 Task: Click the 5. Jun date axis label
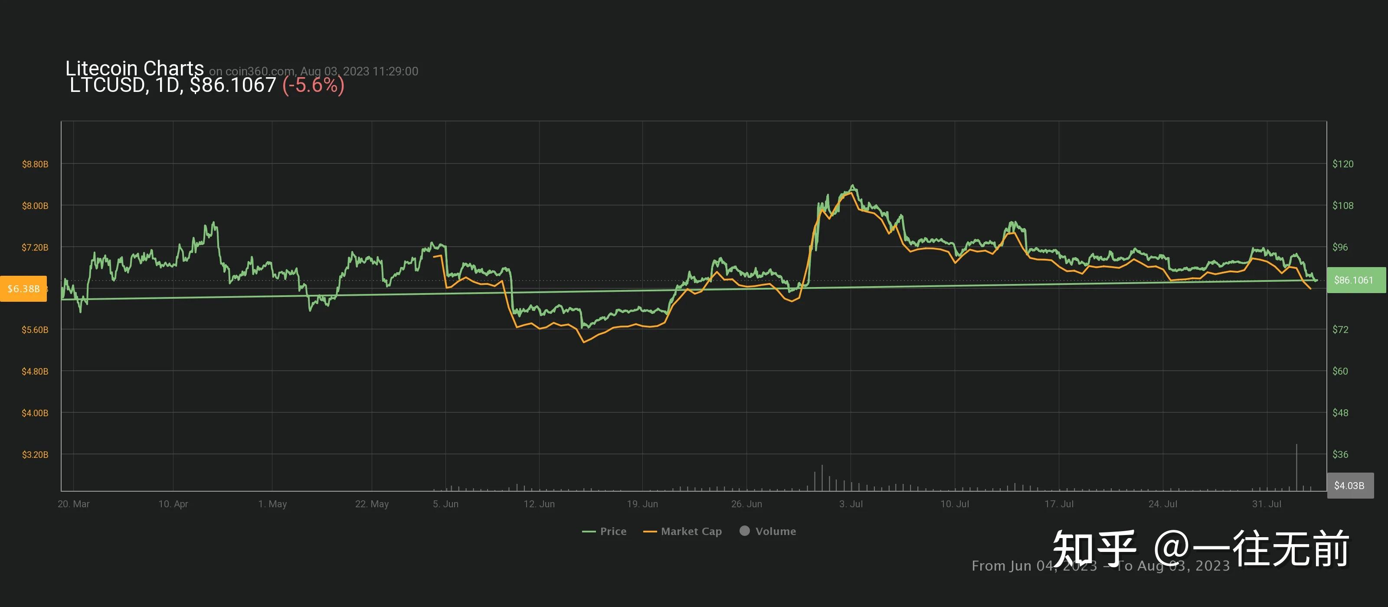(x=445, y=504)
